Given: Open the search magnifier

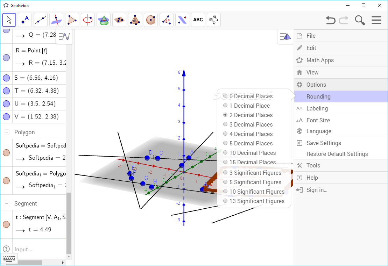Looking at the screenshot, I should pos(360,20).
